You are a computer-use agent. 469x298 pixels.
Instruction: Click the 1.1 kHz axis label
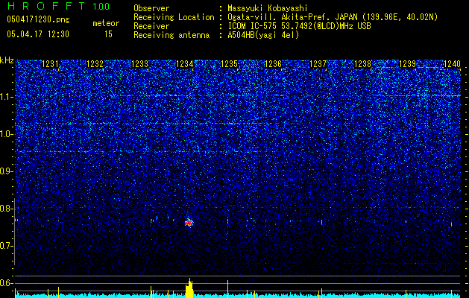[x=7, y=97]
